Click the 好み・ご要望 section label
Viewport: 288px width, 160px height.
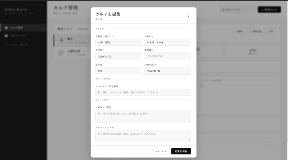pyautogui.click(x=102, y=100)
